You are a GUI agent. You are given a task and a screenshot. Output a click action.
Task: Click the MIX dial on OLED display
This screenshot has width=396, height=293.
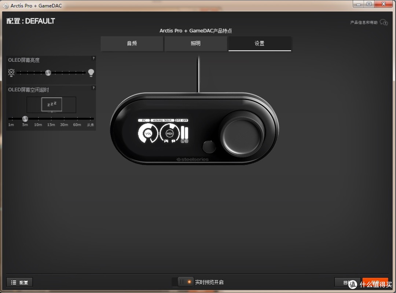tap(169, 133)
